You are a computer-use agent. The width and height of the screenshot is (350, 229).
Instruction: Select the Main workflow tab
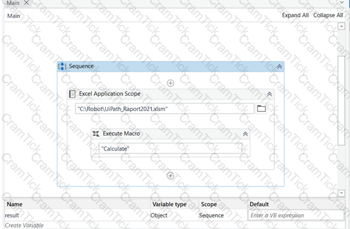pyautogui.click(x=13, y=3)
